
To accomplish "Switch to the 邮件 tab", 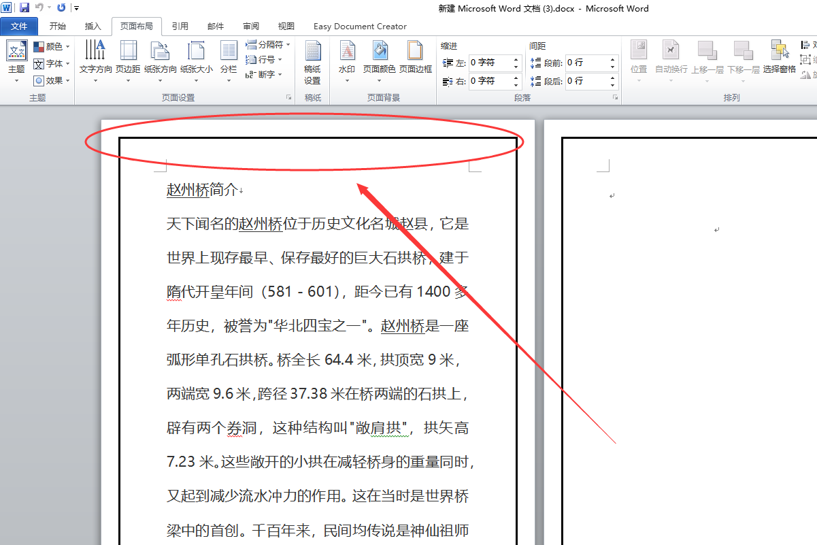I will tap(216, 27).
